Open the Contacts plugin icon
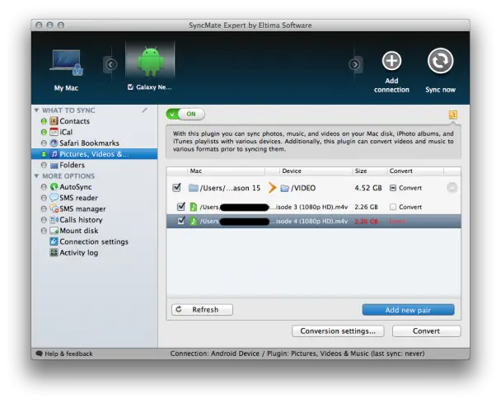 [x=54, y=121]
